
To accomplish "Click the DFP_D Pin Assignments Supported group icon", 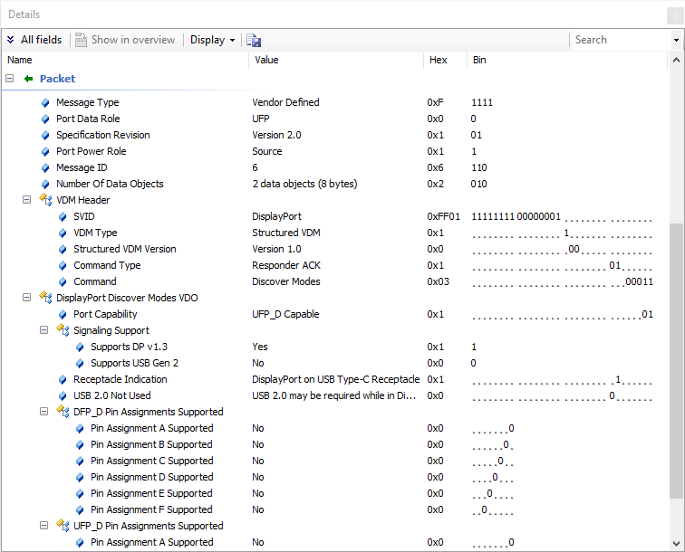I will point(63,412).
